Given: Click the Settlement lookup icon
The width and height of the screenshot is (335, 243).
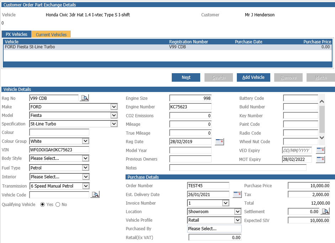Looking at the screenshot, I should pyautogui.click(x=325, y=211).
